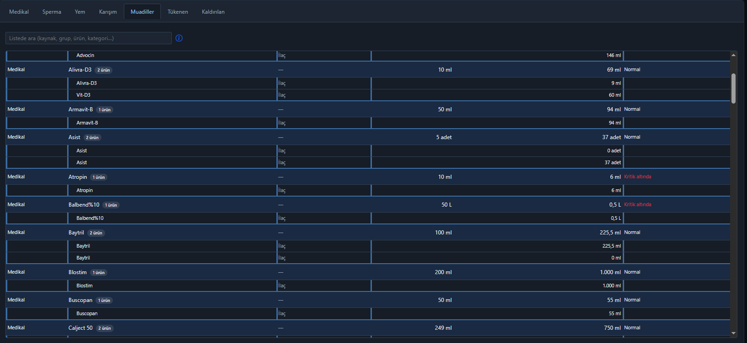Toggle the Calject 50 group header row

point(368,328)
